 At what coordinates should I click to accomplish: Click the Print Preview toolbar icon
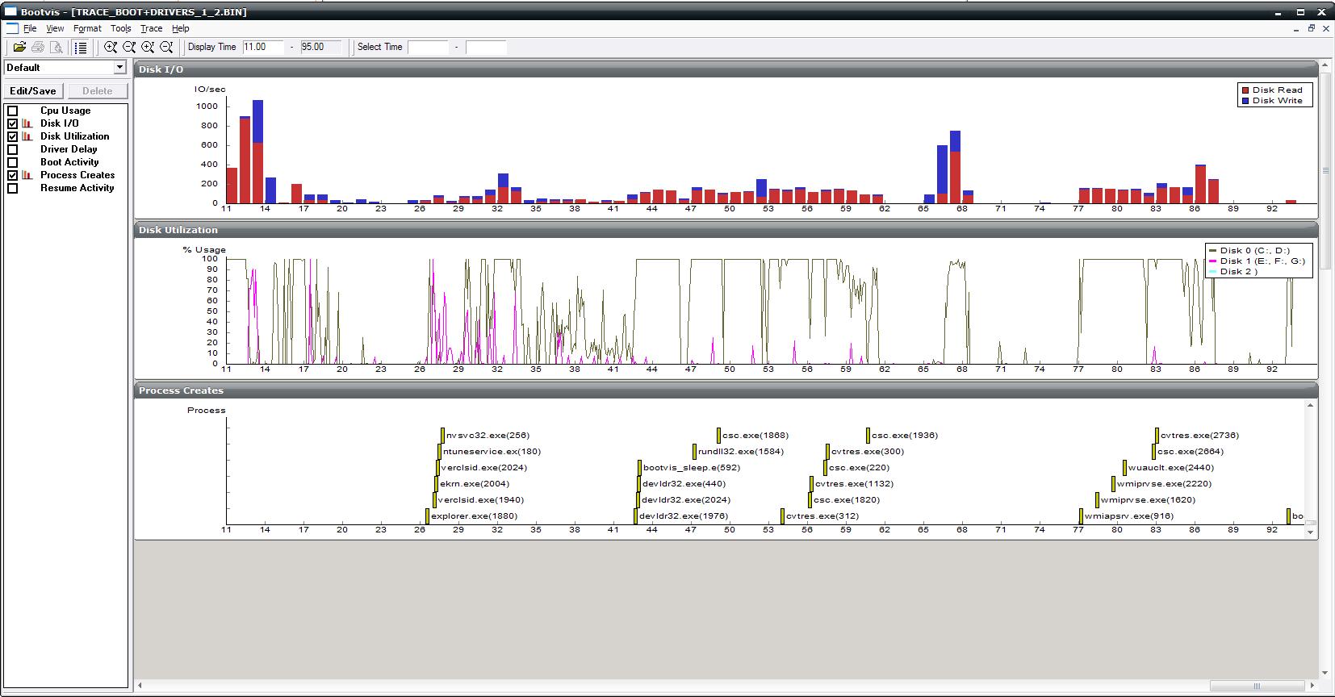click(56, 48)
